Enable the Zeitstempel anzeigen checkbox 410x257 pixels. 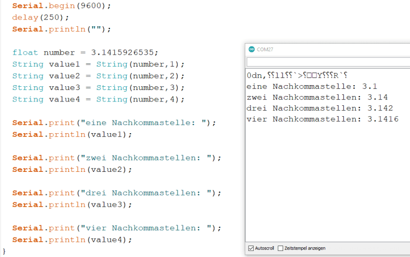pos(280,248)
